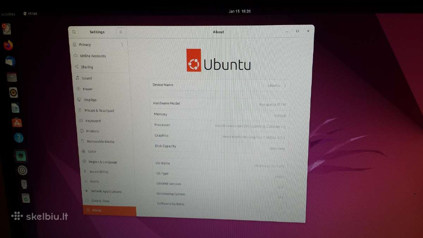Launch Thunderbird mail from the dock
Image resolution: width=423 pixels, height=238 pixels.
tap(10, 61)
